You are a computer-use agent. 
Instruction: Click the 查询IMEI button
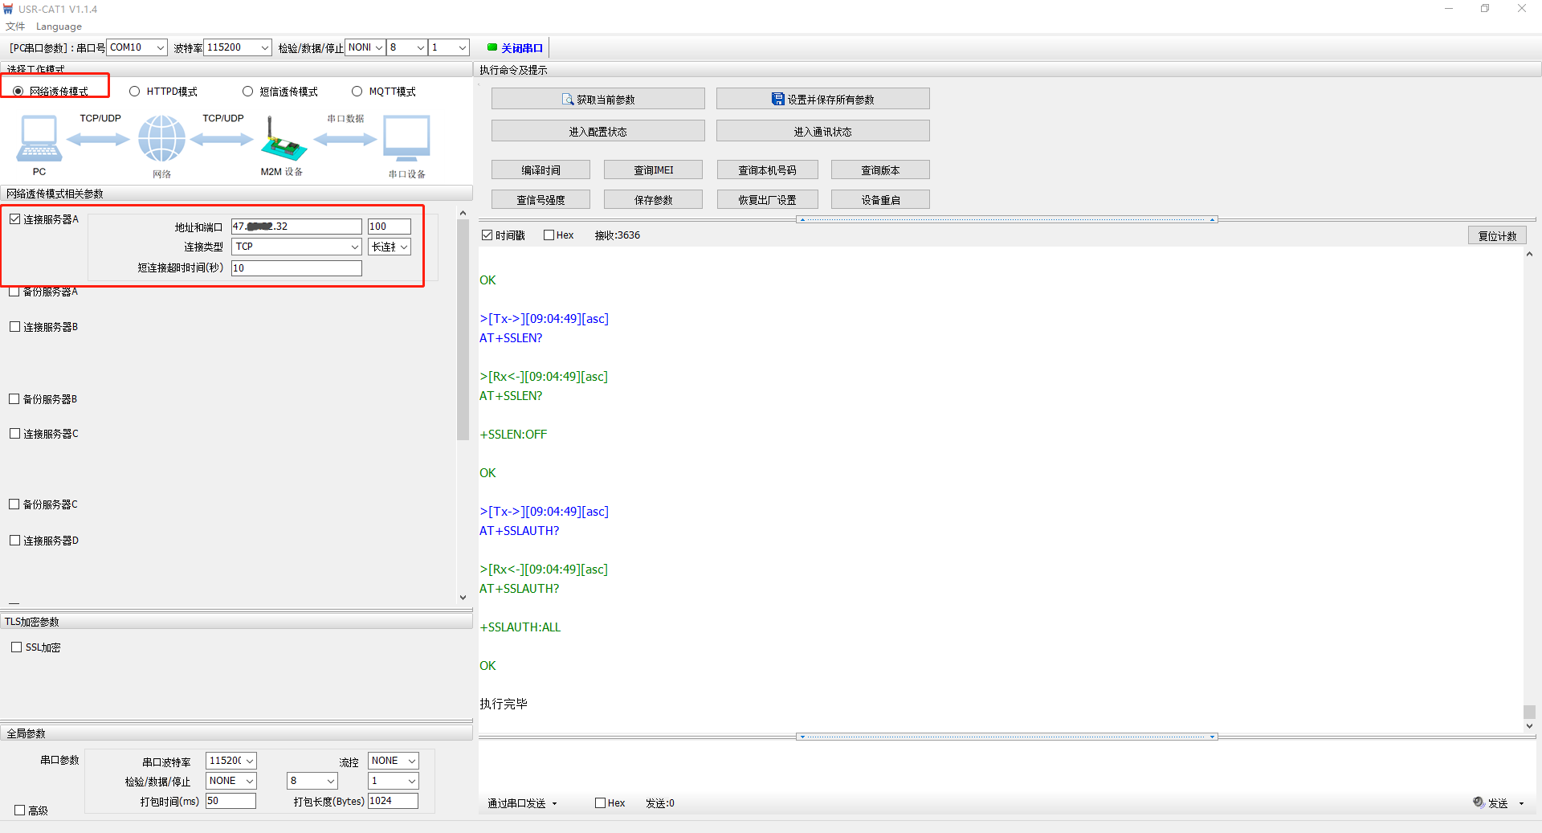click(x=653, y=170)
